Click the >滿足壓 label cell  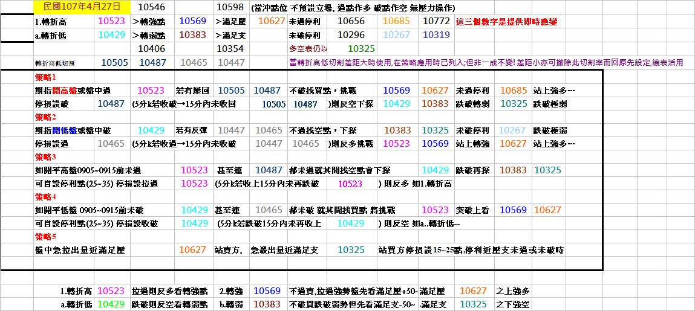(230, 21)
